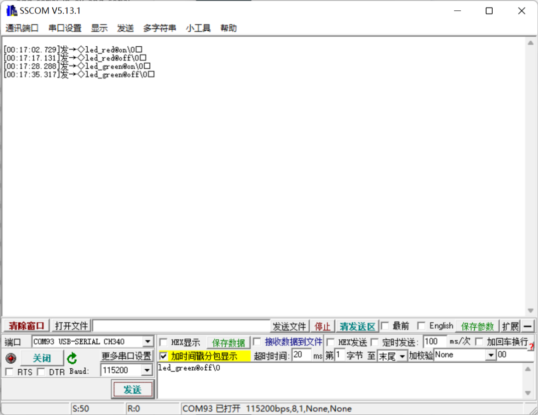Image resolution: width=538 pixels, height=415 pixels.
Task: Open the 多字符串 menu
Action: click(x=159, y=28)
